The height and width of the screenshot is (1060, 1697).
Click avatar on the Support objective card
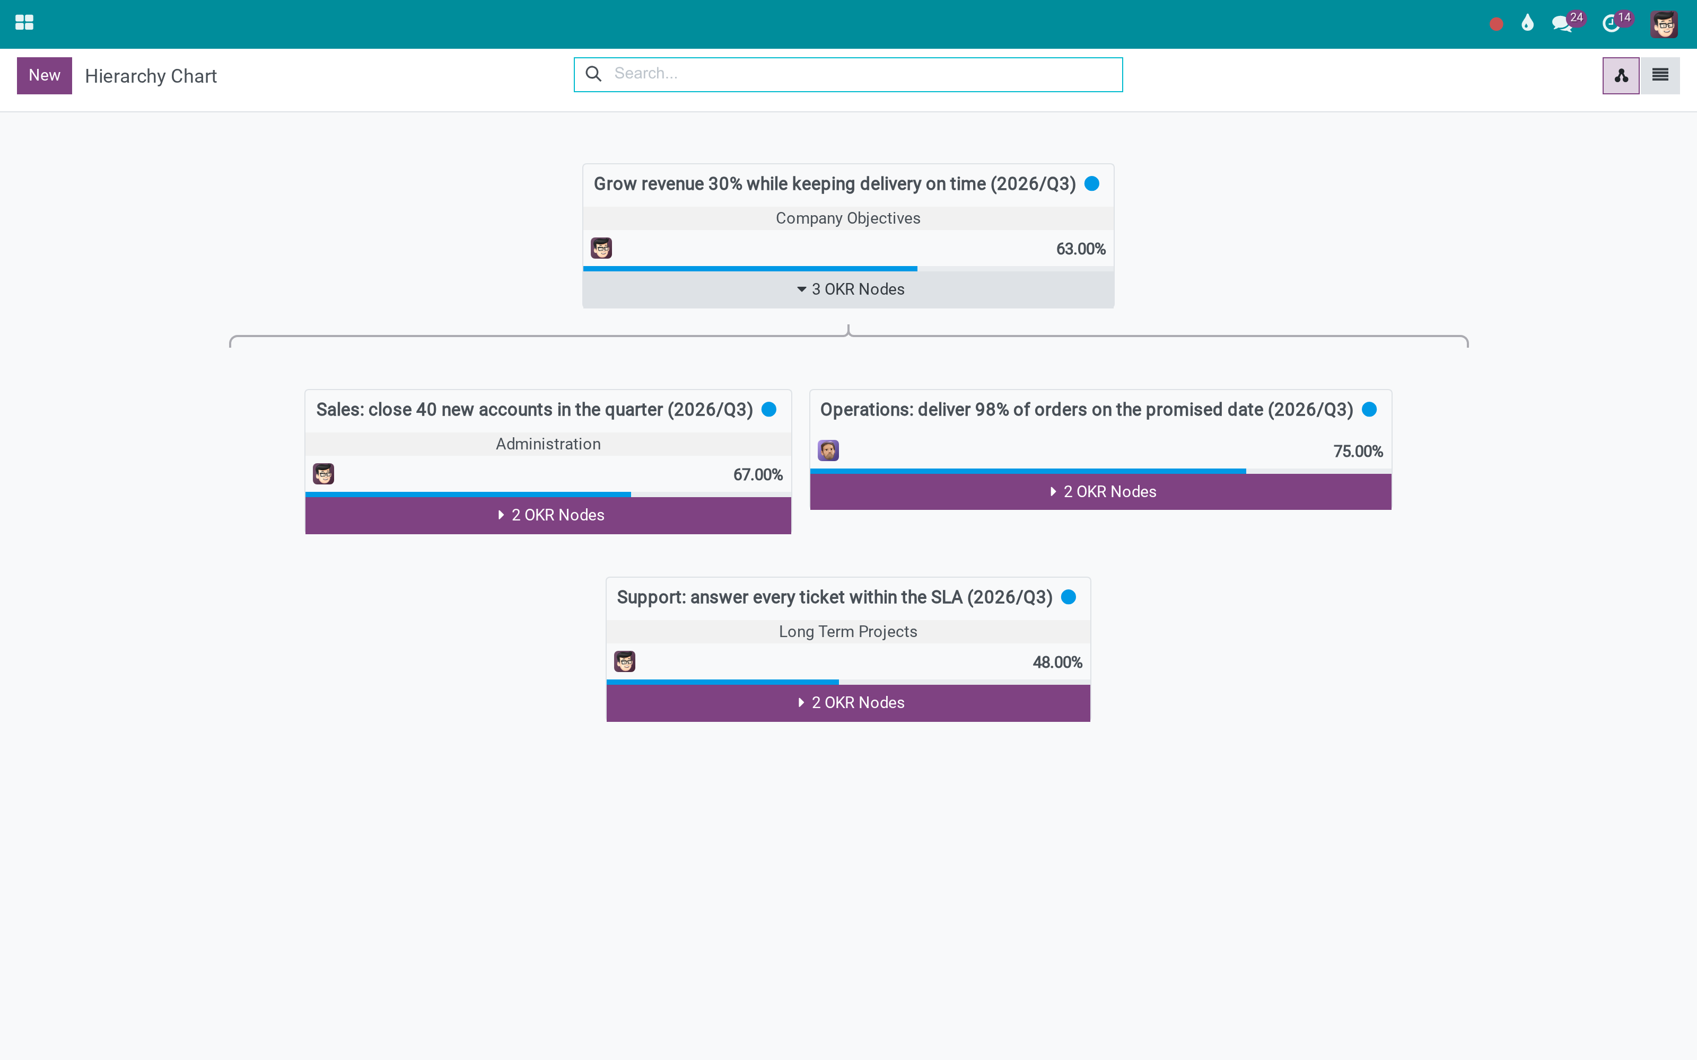pyautogui.click(x=624, y=662)
